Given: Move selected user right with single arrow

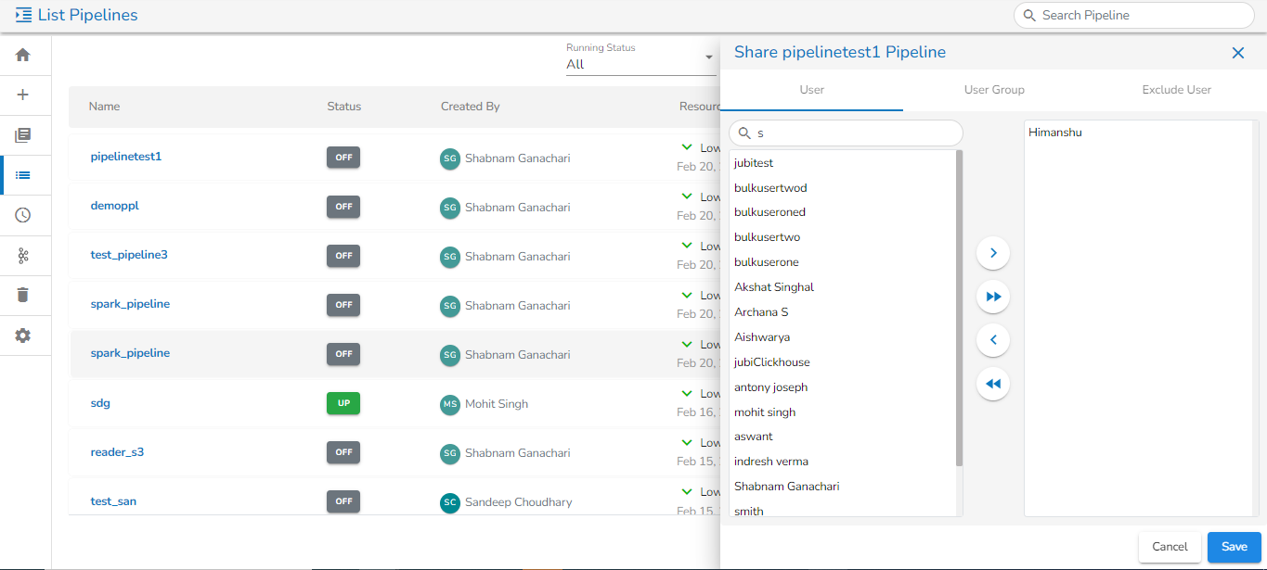Looking at the screenshot, I should (993, 253).
